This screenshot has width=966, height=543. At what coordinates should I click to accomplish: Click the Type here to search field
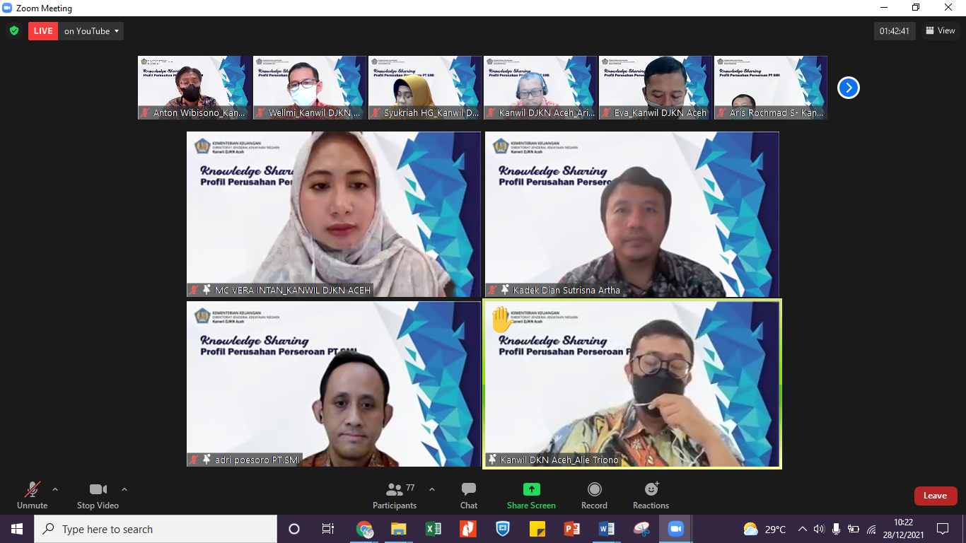click(x=156, y=529)
